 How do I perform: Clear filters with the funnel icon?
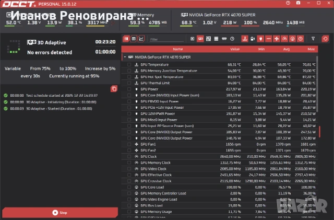(x=313, y=39)
